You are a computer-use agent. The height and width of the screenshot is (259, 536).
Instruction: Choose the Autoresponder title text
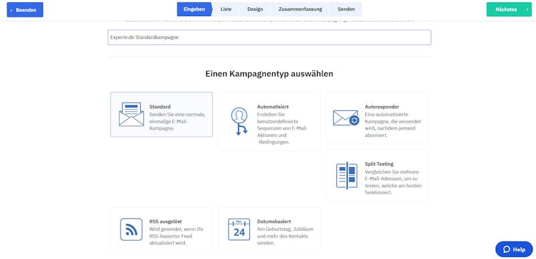point(382,107)
